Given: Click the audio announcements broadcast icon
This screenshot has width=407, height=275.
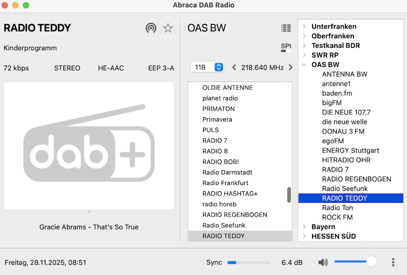Looking at the screenshot, I should click(151, 28).
